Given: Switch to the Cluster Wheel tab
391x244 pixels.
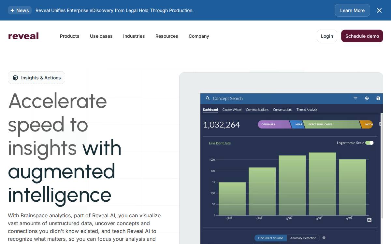Looking at the screenshot, I should [x=232, y=110].
